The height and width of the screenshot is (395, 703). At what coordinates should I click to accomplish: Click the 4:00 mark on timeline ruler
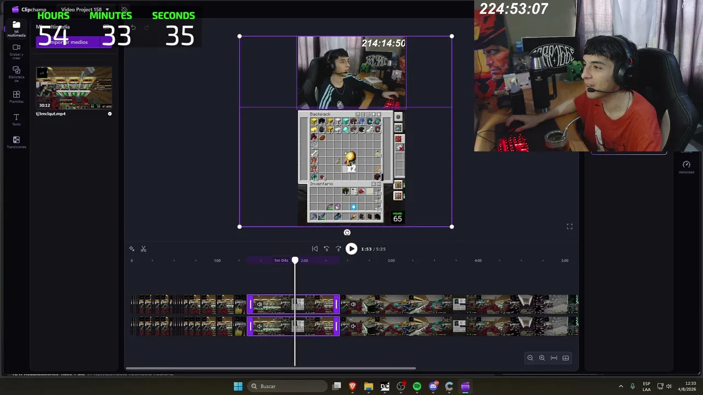[x=478, y=261]
